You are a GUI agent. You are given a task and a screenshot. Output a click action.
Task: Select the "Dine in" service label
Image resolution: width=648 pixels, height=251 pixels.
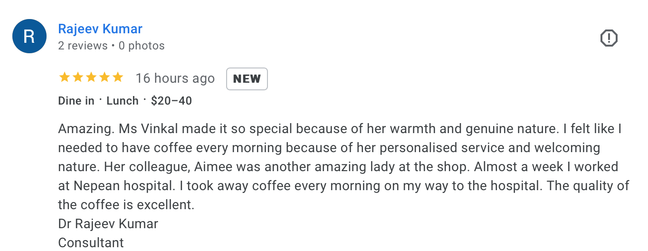coord(76,101)
